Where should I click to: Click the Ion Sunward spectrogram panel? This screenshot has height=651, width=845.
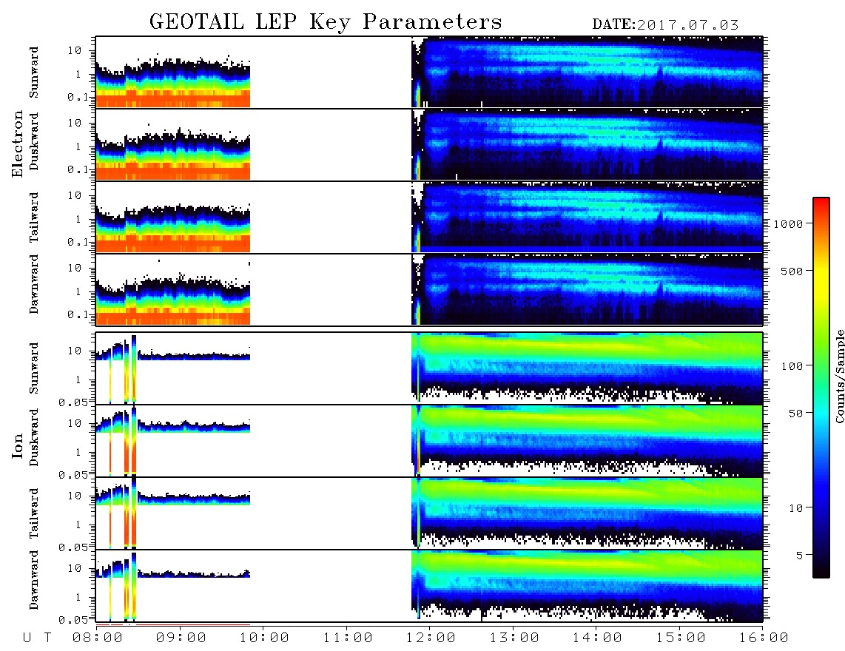429,368
